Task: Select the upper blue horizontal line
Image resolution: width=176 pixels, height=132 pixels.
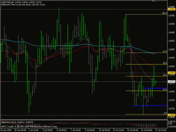Action: [156, 88]
